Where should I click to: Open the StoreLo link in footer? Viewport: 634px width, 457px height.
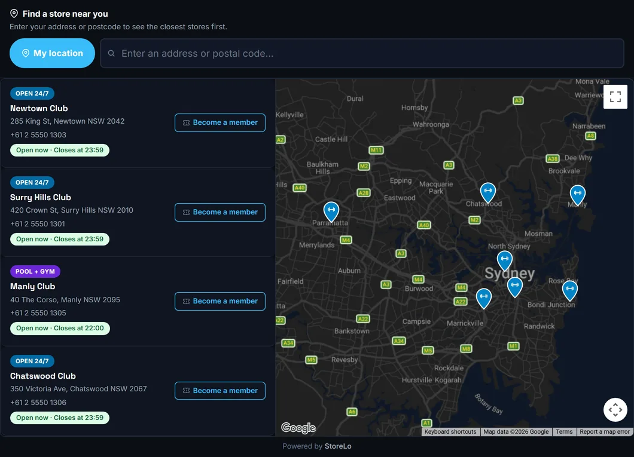click(338, 446)
